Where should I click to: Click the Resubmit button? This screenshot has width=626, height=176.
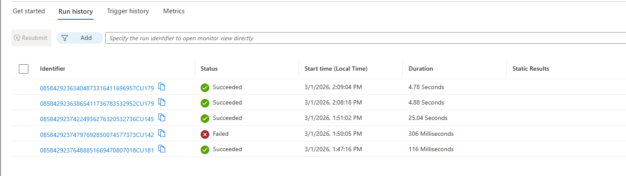point(31,38)
